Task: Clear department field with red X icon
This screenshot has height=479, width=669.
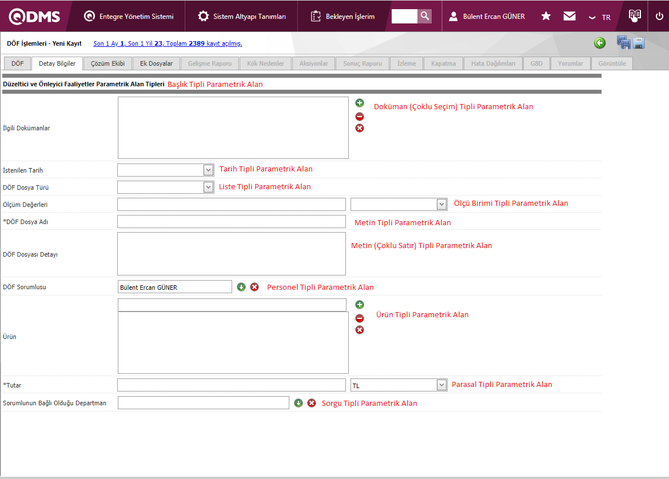Action: (312, 402)
